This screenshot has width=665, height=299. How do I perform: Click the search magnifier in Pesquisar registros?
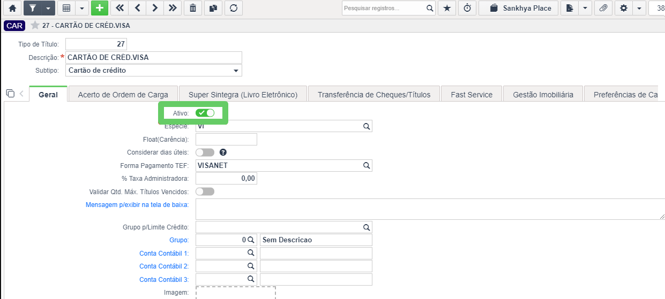[430, 9]
